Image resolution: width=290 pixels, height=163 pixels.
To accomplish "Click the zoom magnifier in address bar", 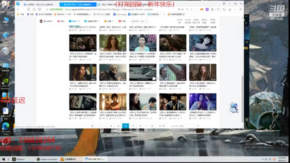I will tap(179, 9).
